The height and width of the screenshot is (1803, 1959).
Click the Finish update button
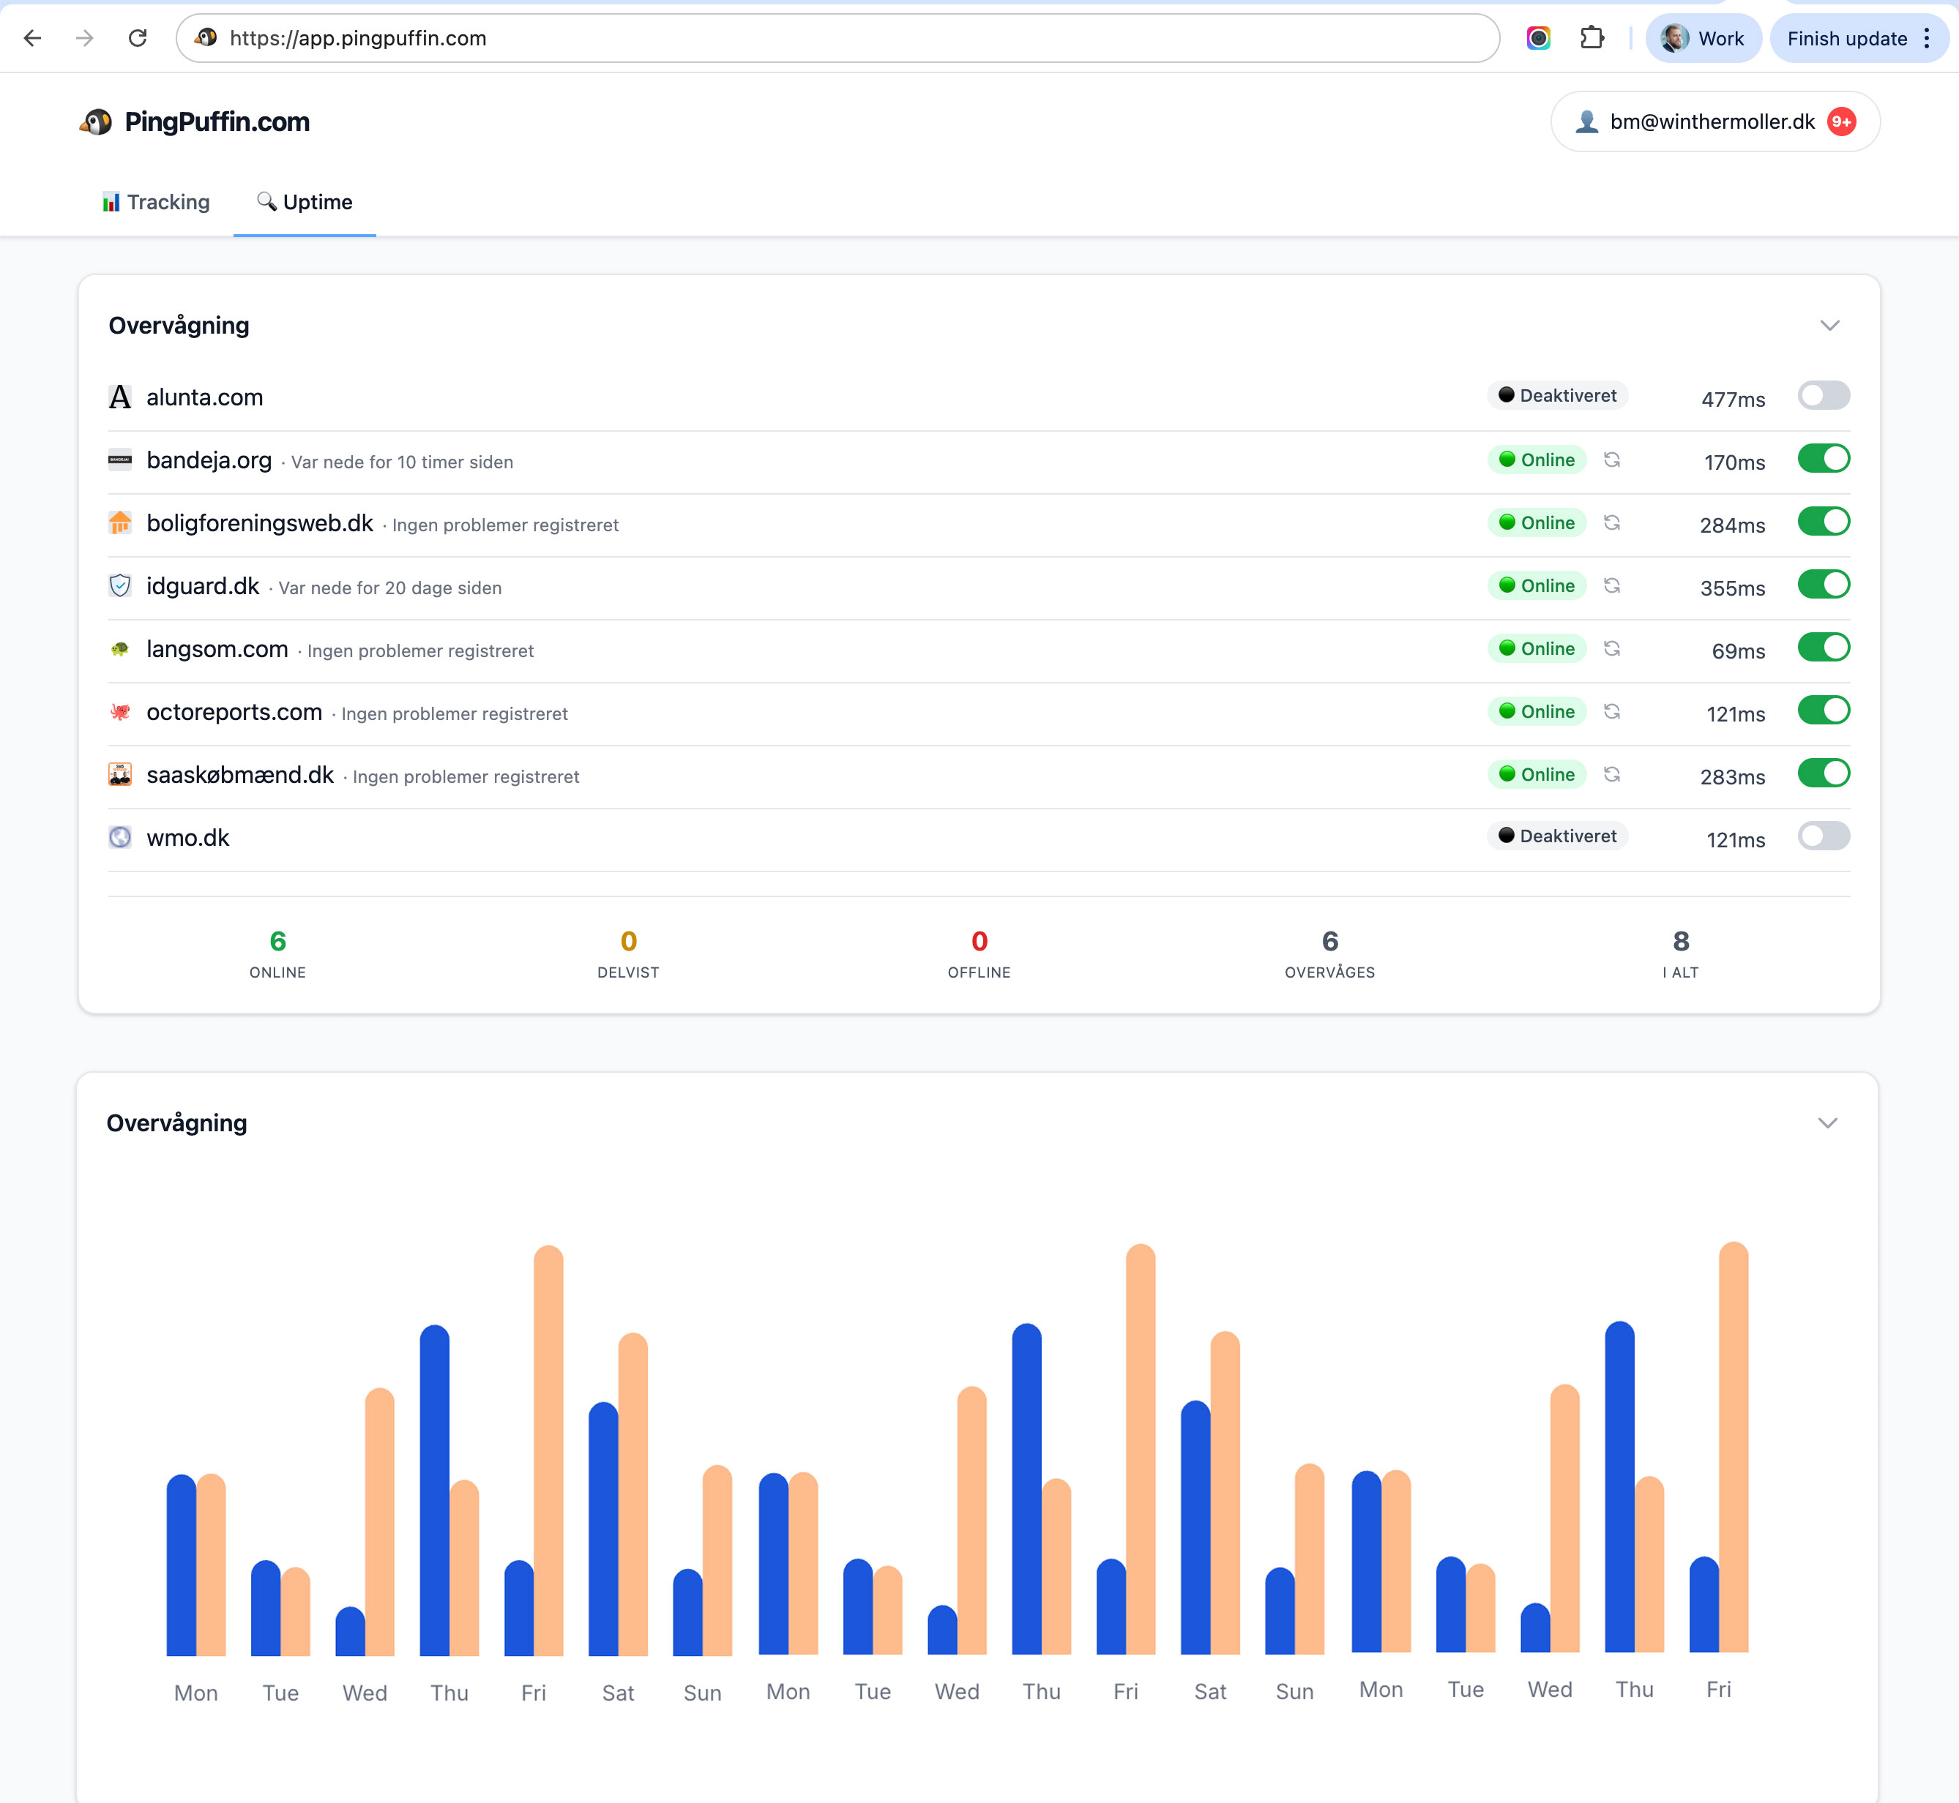pyautogui.click(x=1848, y=39)
